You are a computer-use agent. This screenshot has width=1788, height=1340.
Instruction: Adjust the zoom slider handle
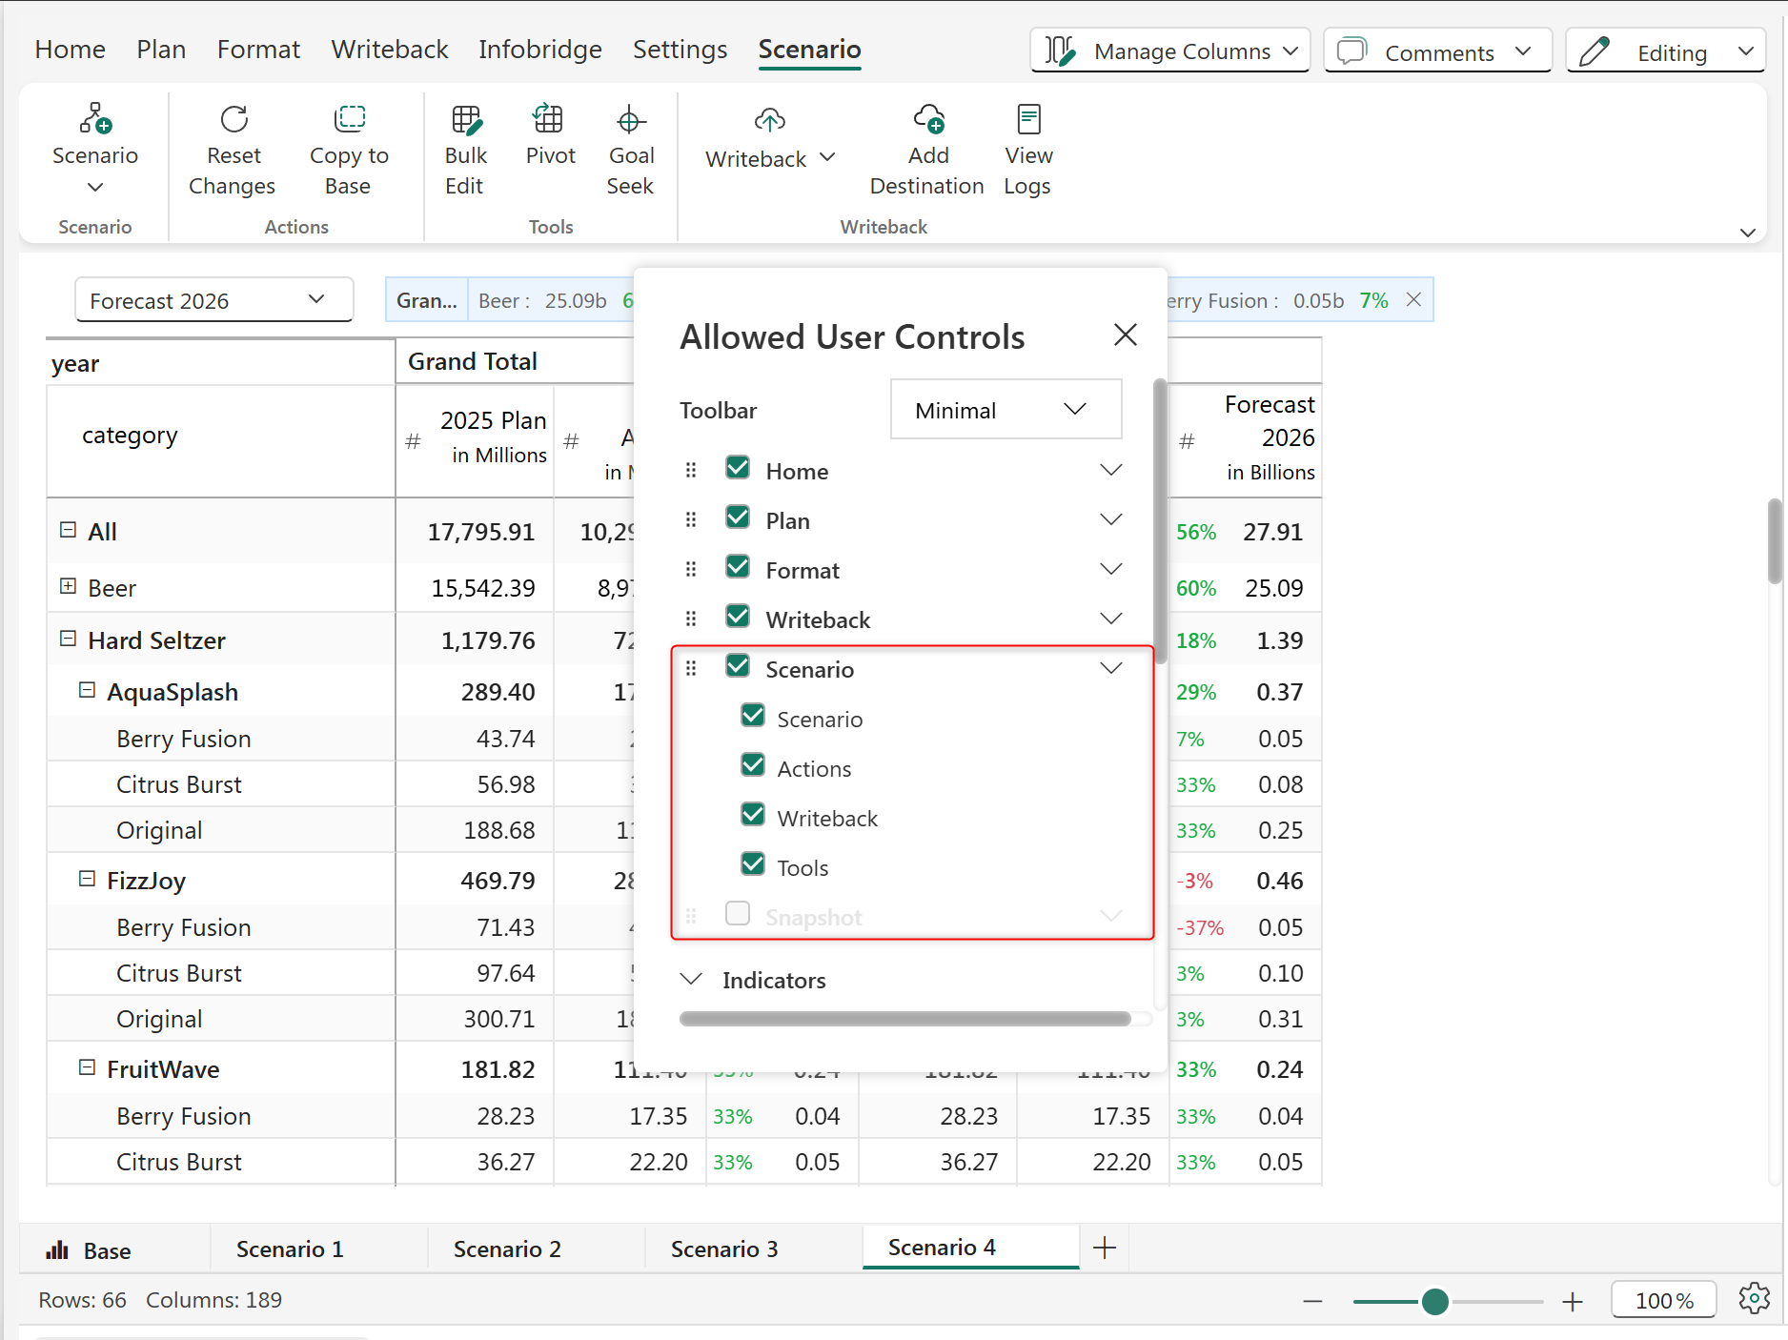[1434, 1301]
